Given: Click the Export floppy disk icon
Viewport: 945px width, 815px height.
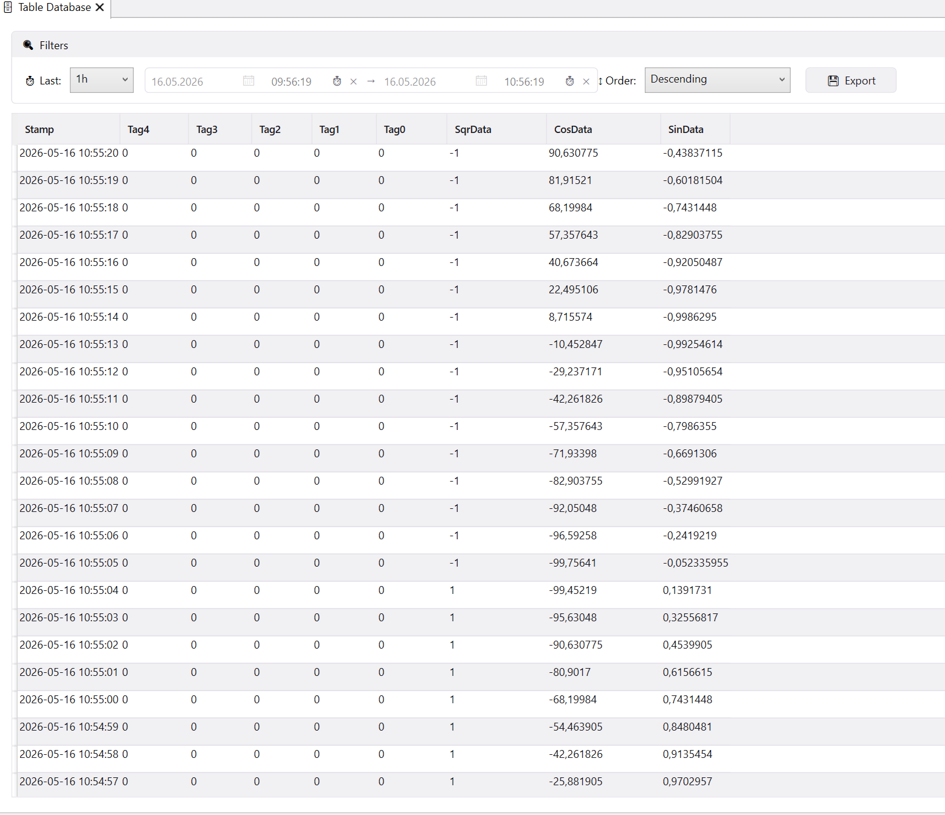Looking at the screenshot, I should (833, 81).
